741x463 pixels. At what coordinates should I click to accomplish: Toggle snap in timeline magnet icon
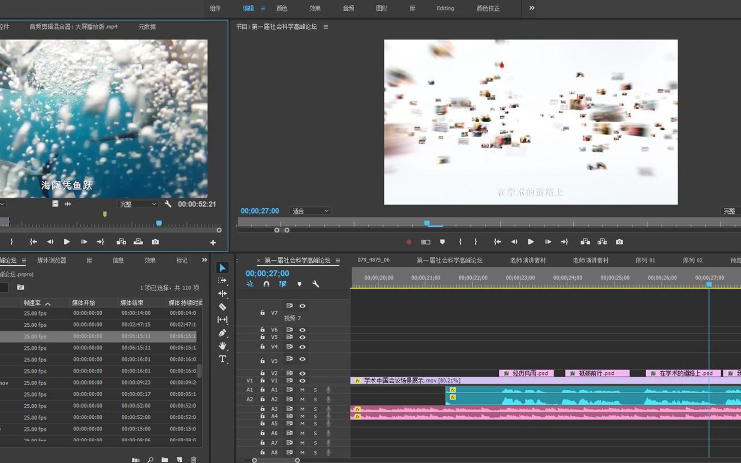click(x=266, y=284)
